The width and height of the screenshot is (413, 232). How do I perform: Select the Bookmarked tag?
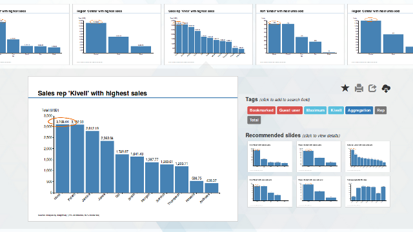click(x=261, y=110)
